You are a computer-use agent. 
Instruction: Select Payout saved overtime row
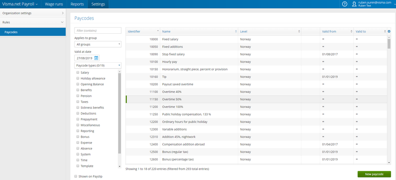pos(256,84)
